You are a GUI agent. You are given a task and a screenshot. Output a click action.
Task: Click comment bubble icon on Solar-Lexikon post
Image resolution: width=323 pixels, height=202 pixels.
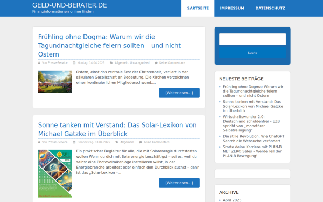tap(141, 142)
